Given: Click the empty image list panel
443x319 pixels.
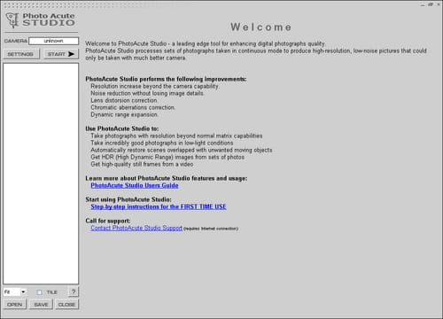Looking at the screenshot, I should [x=41, y=174].
